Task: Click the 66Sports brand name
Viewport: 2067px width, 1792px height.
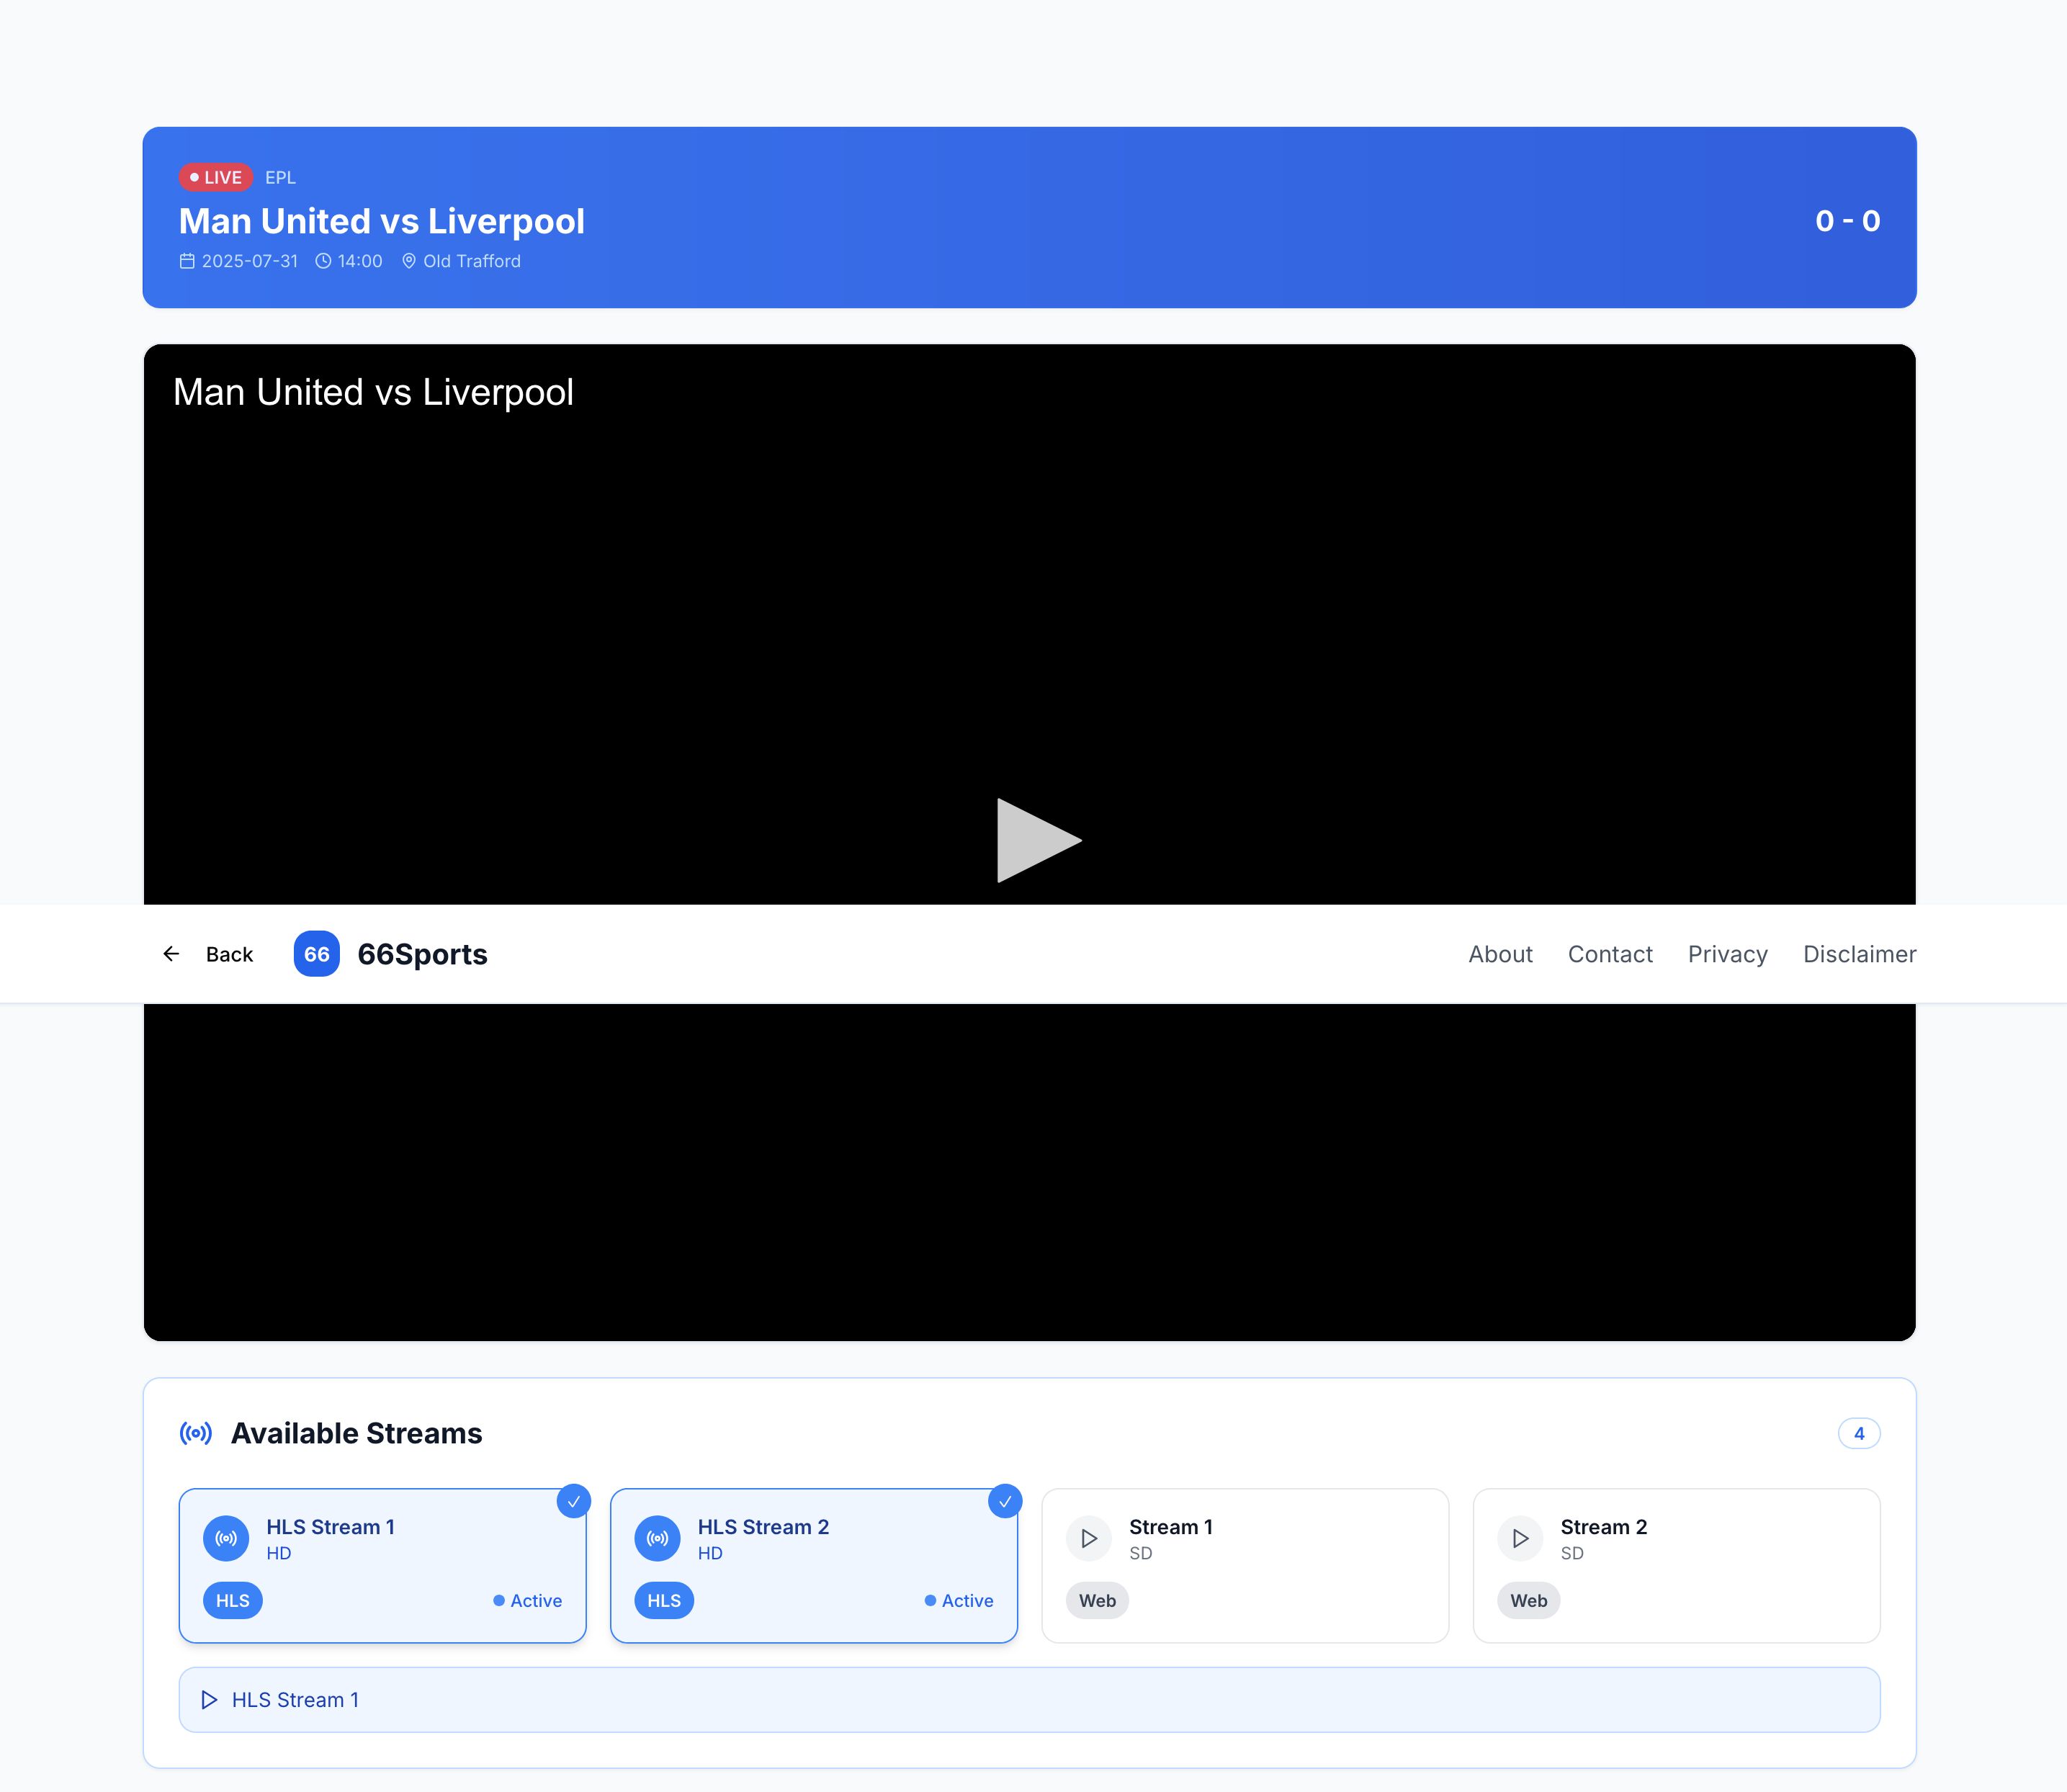Action: [422, 954]
